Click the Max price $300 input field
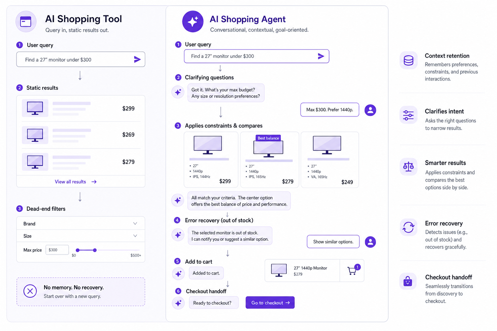Image resolution: width=497 pixels, height=331 pixels. 57,250
